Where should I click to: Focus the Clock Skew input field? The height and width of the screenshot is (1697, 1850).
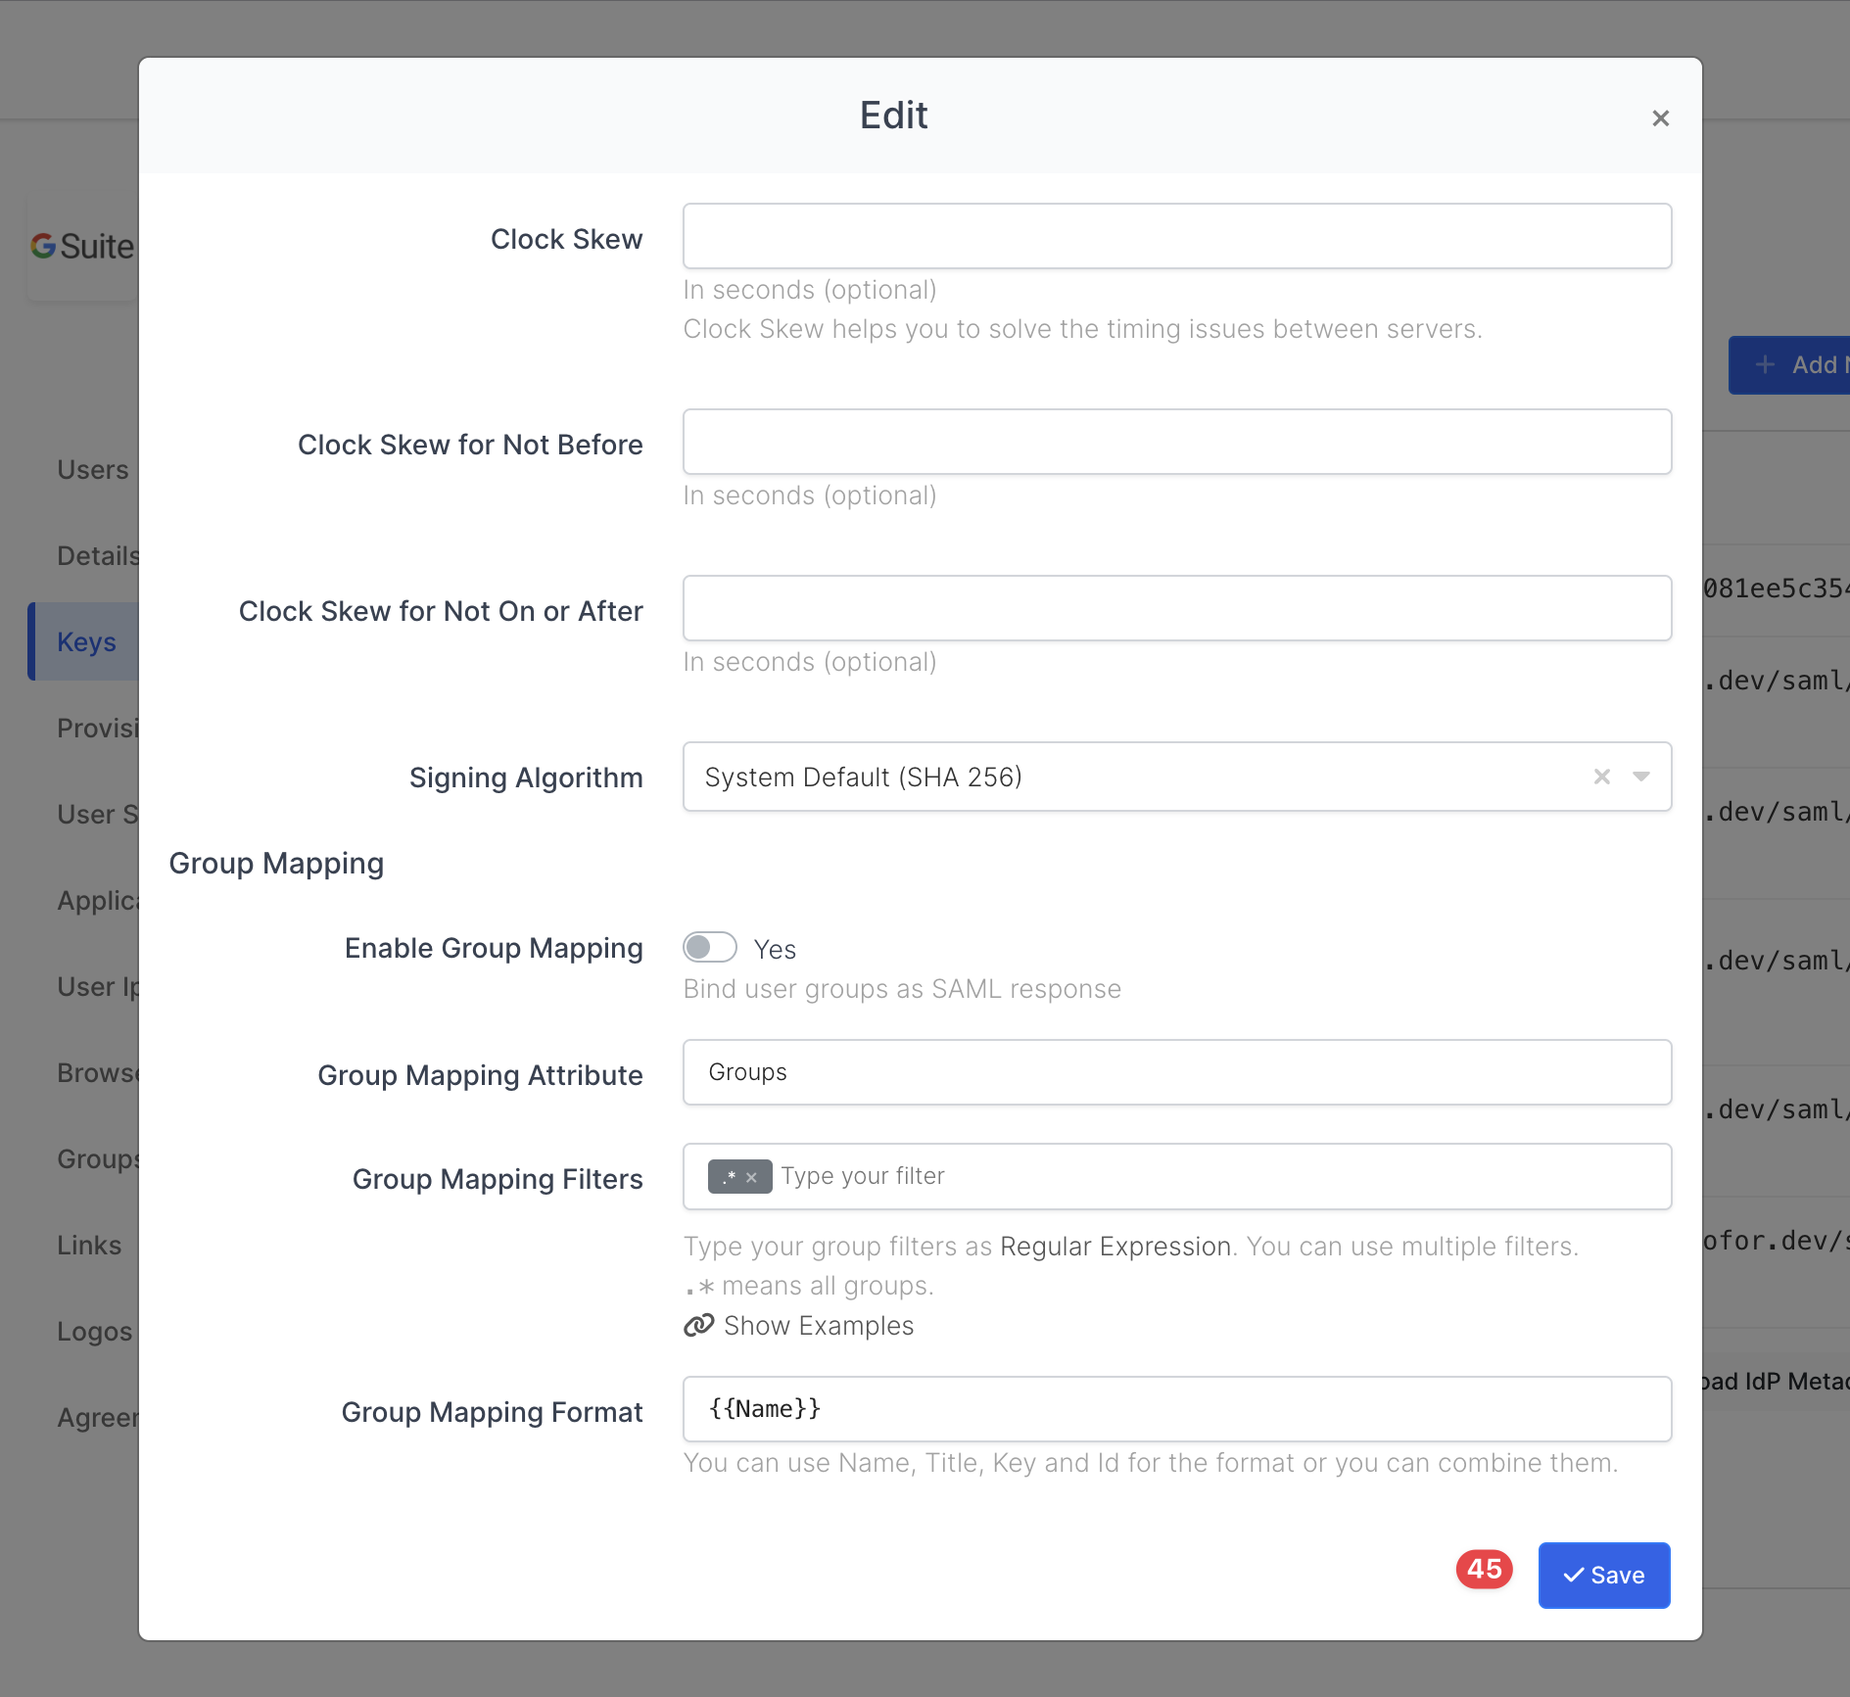tap(1176, 236)
